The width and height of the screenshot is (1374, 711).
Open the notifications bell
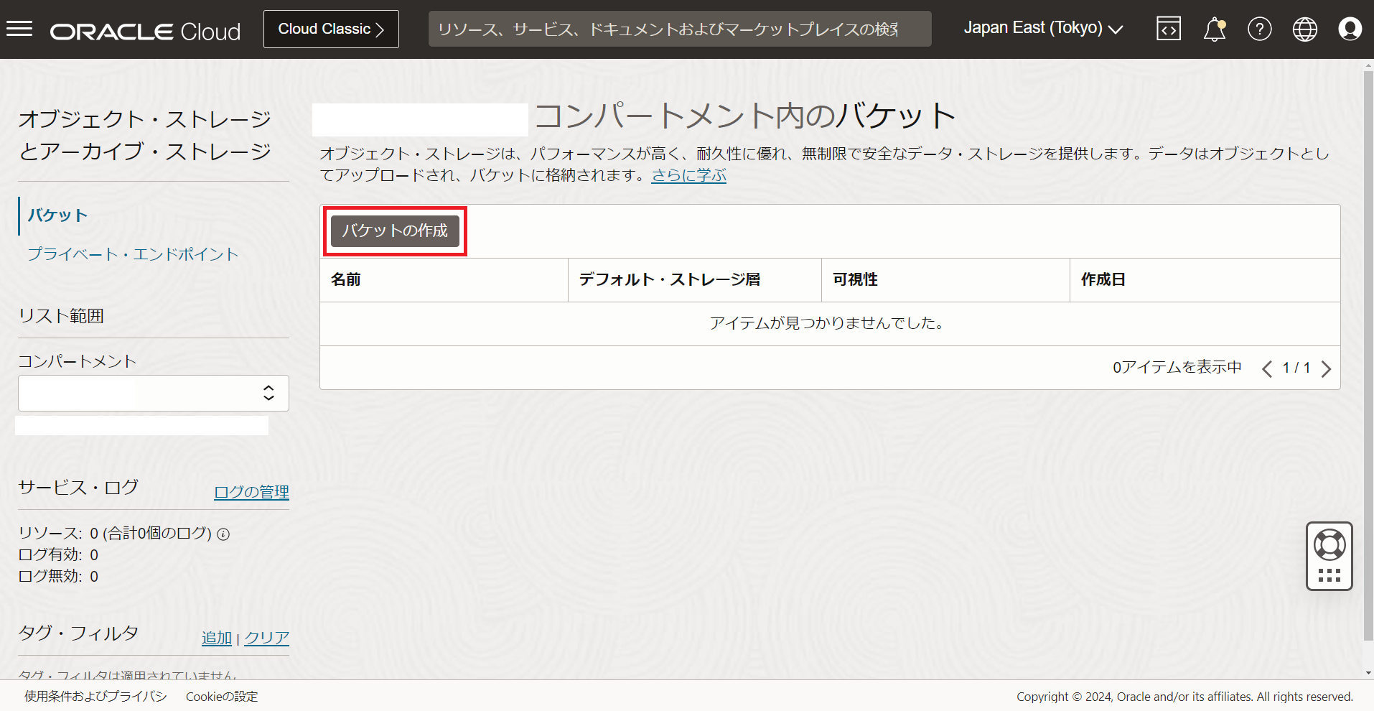click(x=1214, y=29)
